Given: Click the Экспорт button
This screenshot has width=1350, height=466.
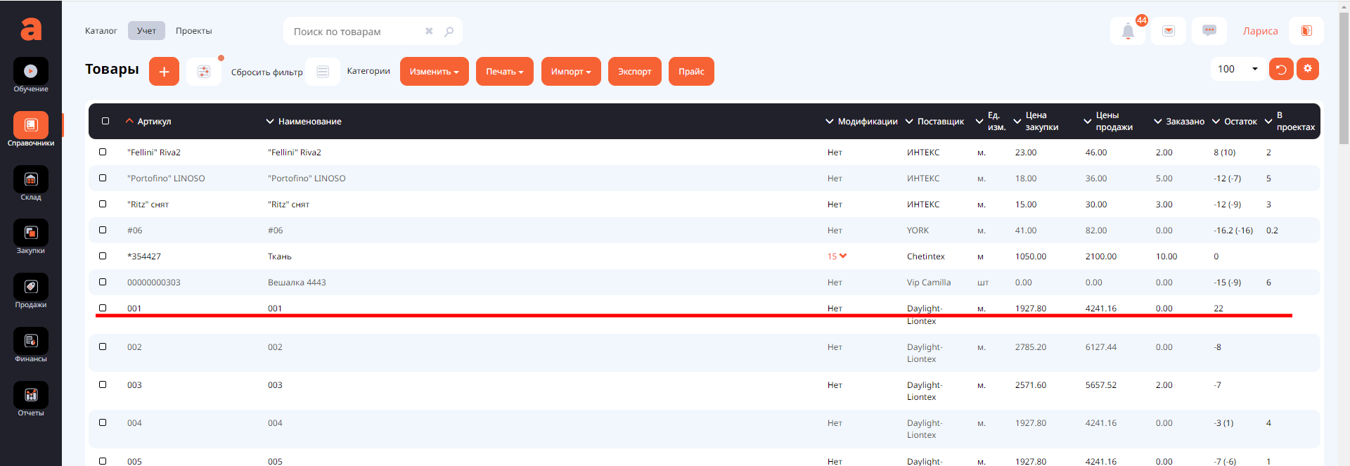Looking at the screenshot, I should (x=634, y=72).
